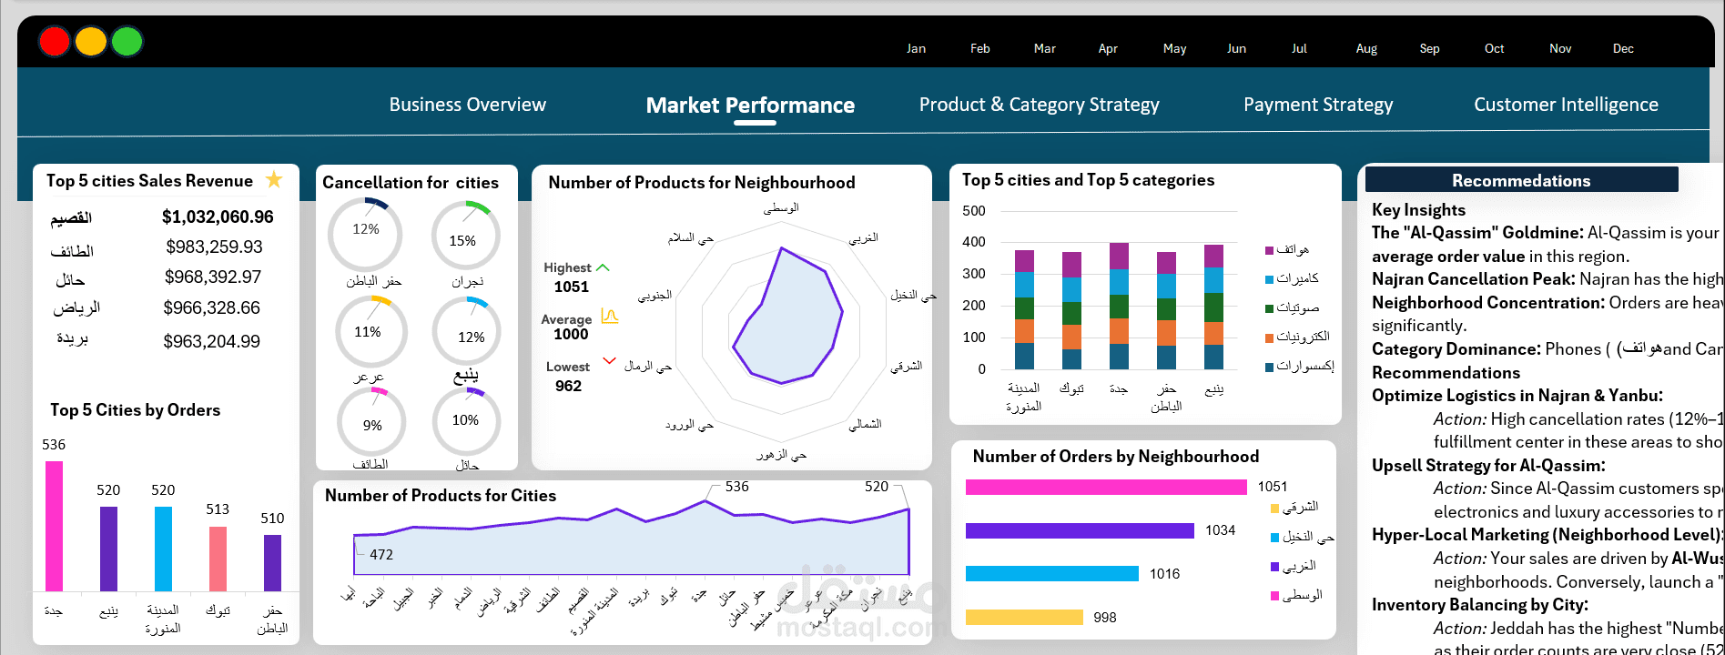The height and width of the screenshot is (655, 1725).
Task: Open the Customer Intelligence page
Action: 1566,105
